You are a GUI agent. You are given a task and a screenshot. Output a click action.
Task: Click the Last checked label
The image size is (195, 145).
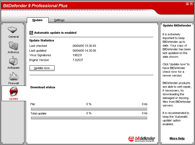point(38,46)
